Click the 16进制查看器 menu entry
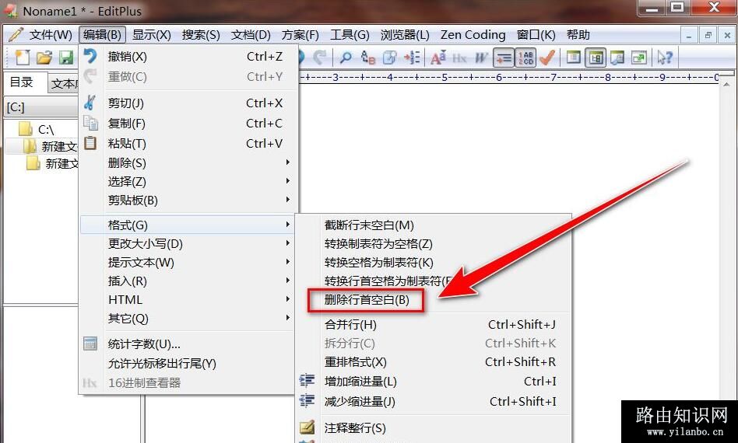Viewport: 738px width, 443px height. point(189,383)
